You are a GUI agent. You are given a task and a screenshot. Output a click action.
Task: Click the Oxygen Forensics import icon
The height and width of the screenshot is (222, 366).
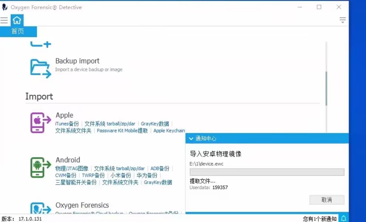click(40, 208)
